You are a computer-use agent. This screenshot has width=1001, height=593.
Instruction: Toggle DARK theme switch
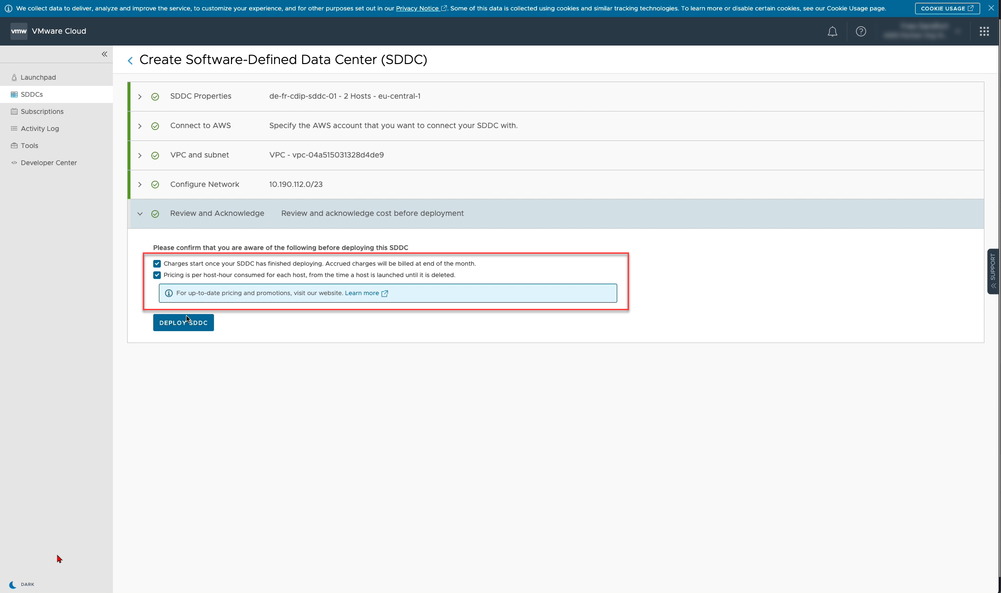coord(22,584)
